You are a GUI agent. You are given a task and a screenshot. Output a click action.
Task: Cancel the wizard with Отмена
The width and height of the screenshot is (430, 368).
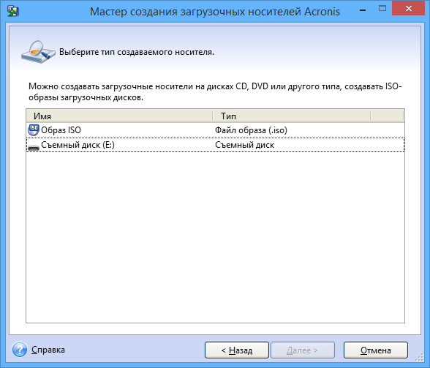(x=376, y=350)
